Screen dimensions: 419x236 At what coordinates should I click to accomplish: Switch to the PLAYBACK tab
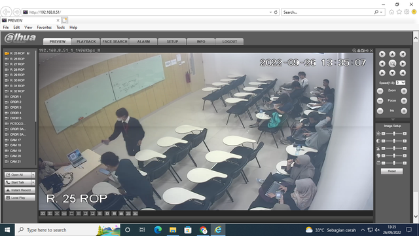click(x=86, y=41)
